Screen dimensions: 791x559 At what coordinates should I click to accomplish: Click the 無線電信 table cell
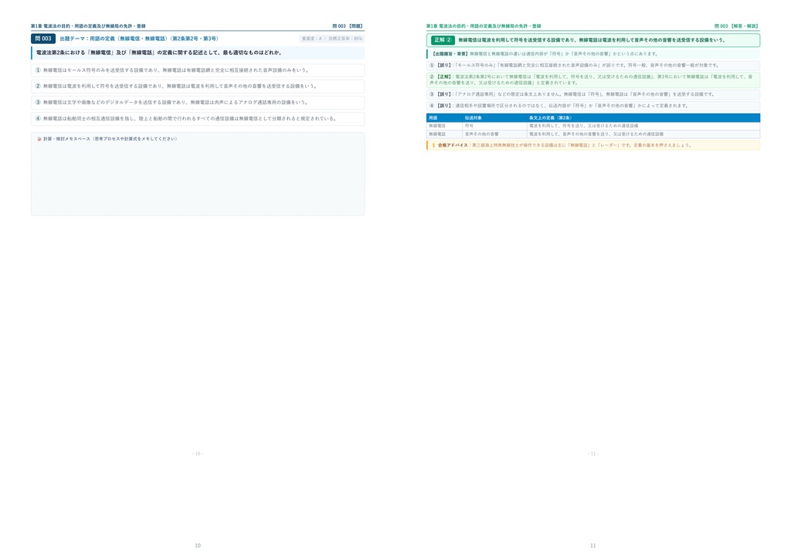click(444, 126)
